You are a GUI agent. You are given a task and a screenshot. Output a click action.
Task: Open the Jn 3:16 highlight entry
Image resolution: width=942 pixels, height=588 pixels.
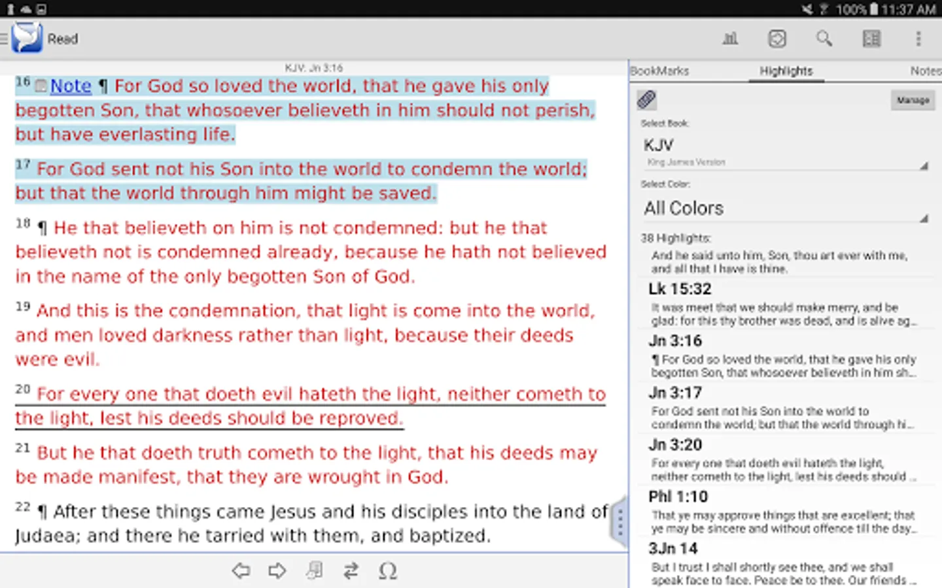[785, 356]
